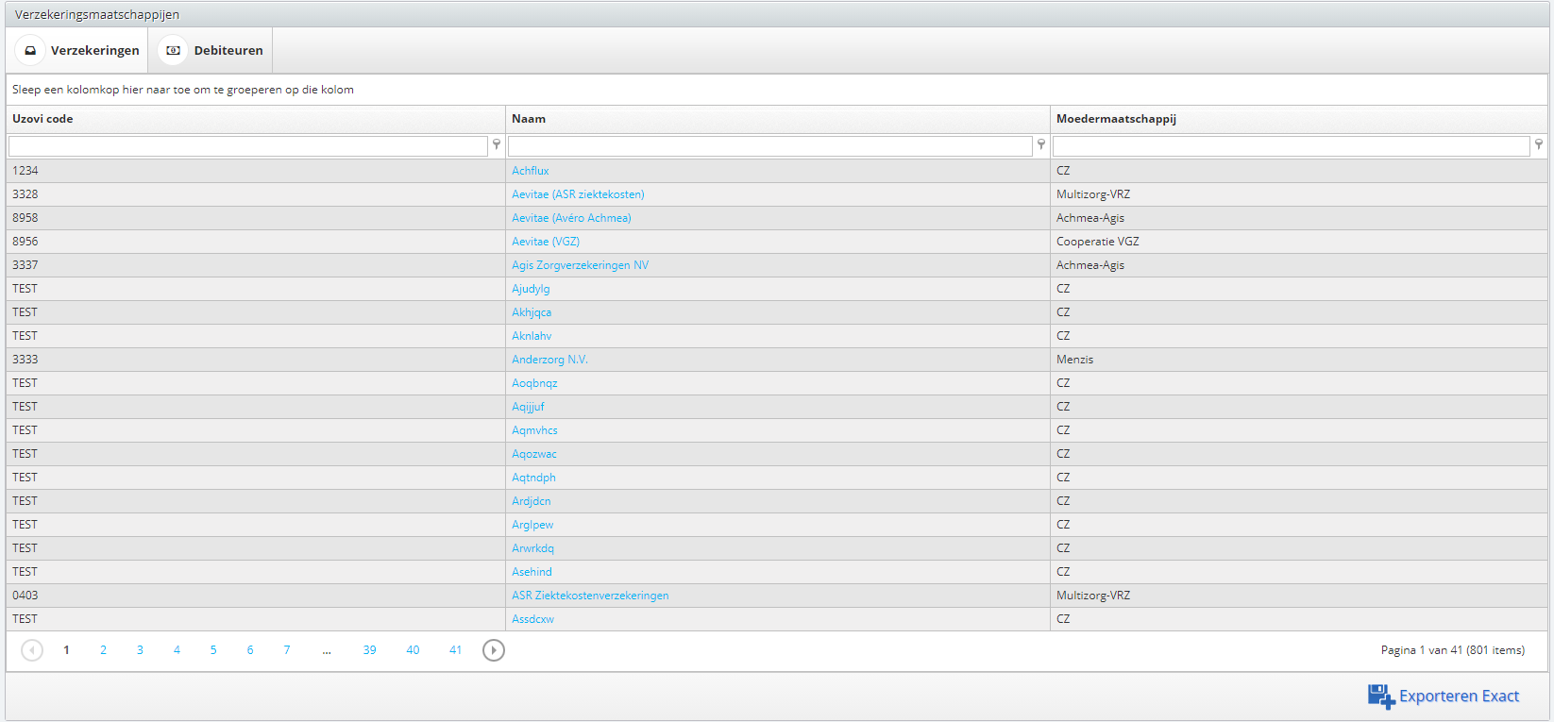Open the Ajudylg link
Screen dimensions: 1554x722
[x=531, y=289]
